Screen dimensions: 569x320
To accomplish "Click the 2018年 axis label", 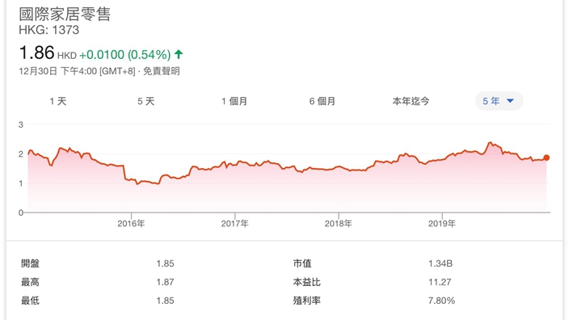I will 338,224.
